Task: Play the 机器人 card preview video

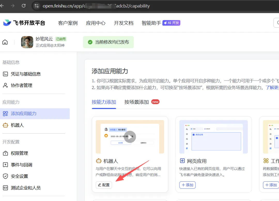Action: [130, 137]
